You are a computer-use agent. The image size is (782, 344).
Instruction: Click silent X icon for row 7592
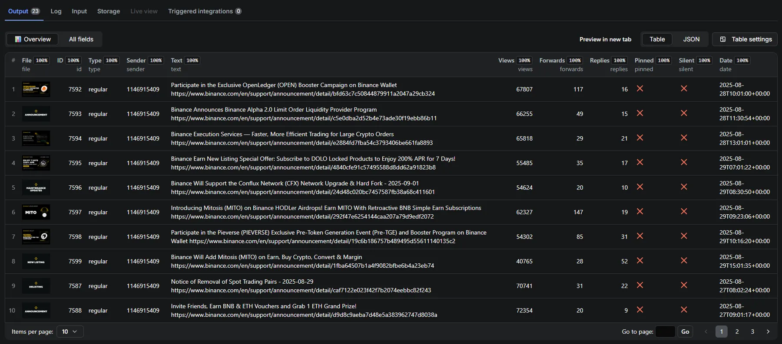coord(684,88)
